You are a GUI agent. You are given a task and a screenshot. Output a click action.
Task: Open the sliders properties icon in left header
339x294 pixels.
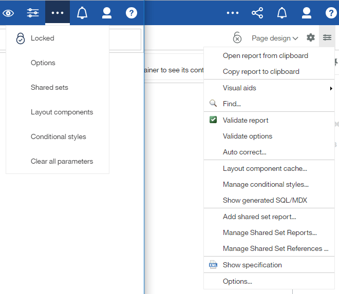point(33,13)
